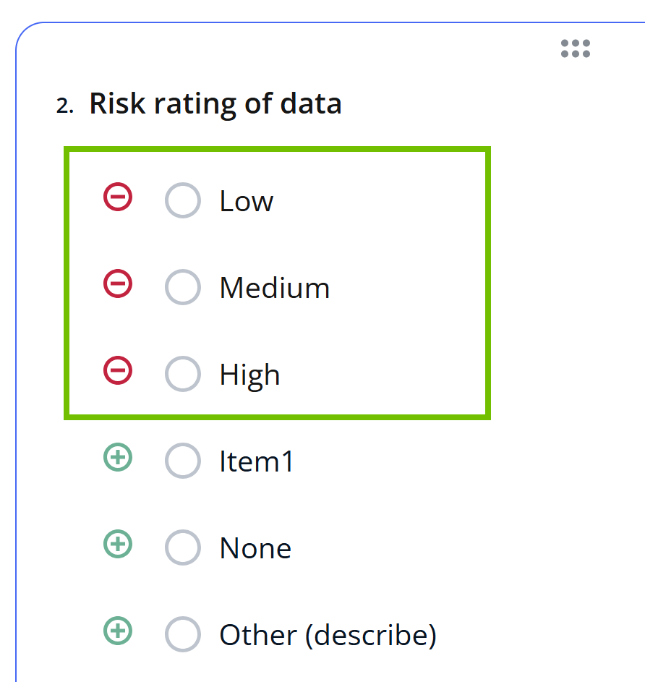The width and height of the screenshot is (645, 682).
Task: Remove the High option using its minus icon
Action: pos(117,371)
